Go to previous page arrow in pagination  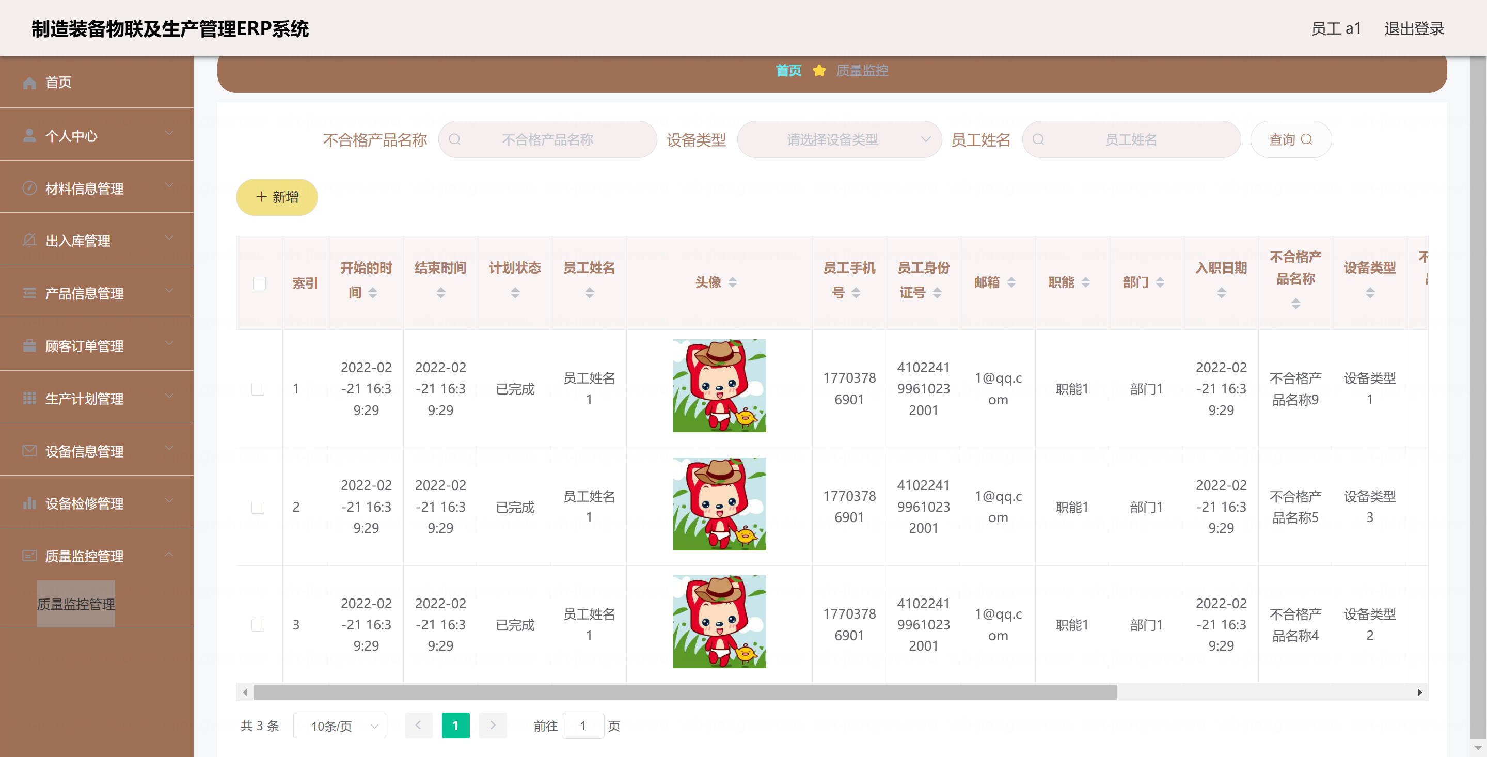(x=419, y=725)
